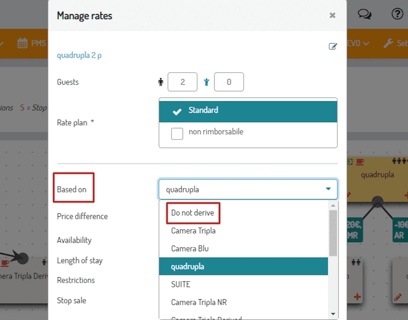Click the orange pencil icon on right card
This screenshot has width=408, height=320.
[x=398, y=297]
